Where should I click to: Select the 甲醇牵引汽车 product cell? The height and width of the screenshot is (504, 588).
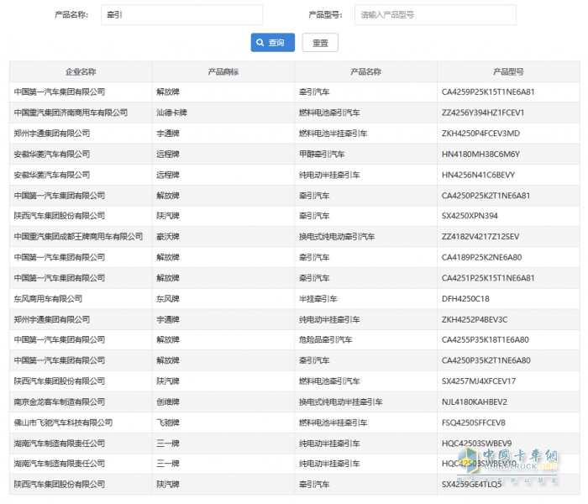coord(322,154)
